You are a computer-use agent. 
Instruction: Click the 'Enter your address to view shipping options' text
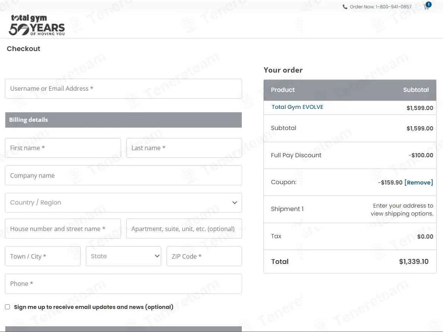[x=402, y=209]
